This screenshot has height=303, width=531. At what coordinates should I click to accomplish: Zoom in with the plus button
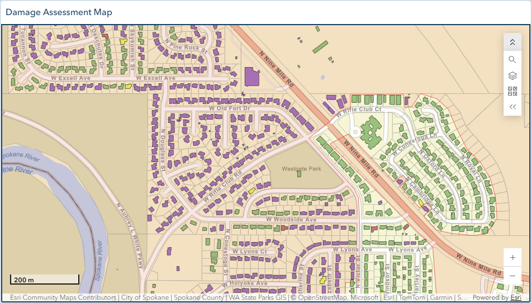[x=513, y=258]
